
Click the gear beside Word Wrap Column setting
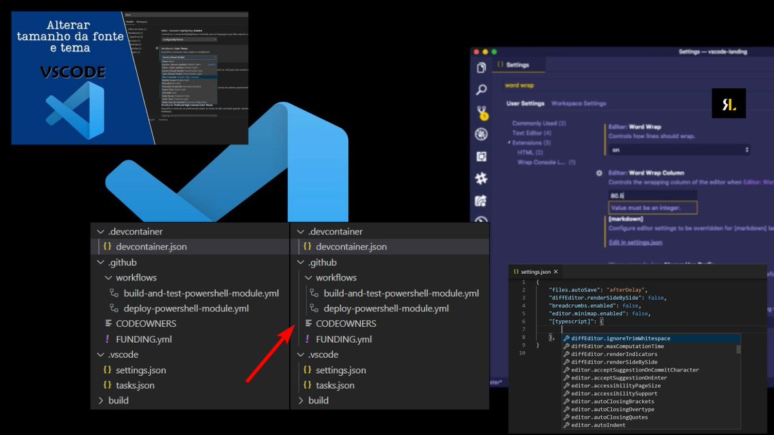click(599, 173)
